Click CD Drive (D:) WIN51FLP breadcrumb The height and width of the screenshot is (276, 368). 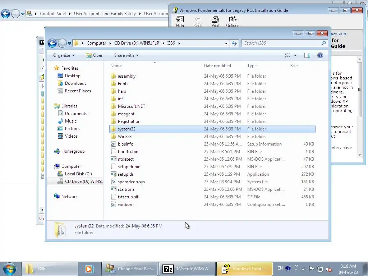pos(137,43)
